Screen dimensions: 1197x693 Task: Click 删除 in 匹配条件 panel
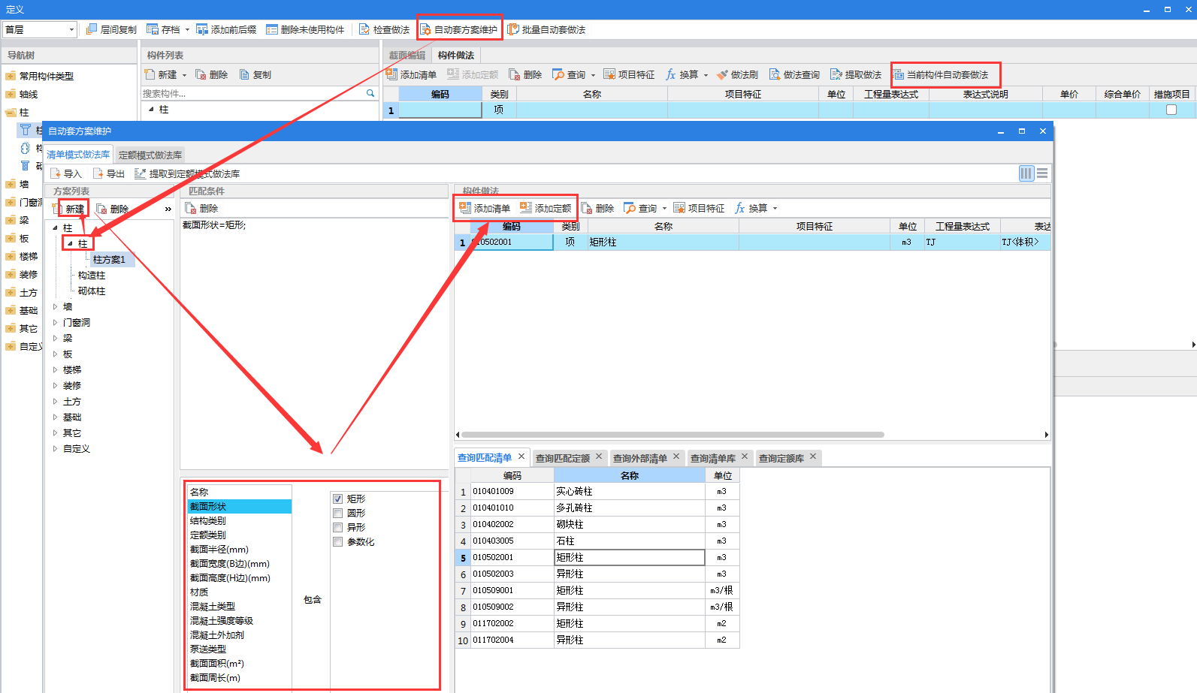click(x=201, y=208)
